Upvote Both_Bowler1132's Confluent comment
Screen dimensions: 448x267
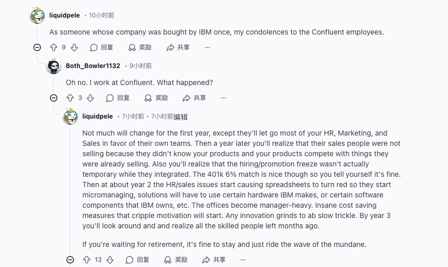pos(70,98)
